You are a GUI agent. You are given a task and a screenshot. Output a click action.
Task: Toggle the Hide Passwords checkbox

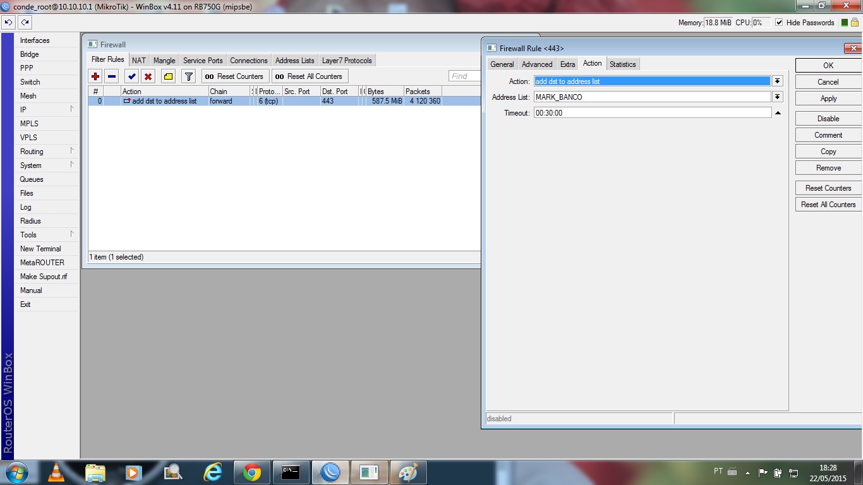click(779, 23)
